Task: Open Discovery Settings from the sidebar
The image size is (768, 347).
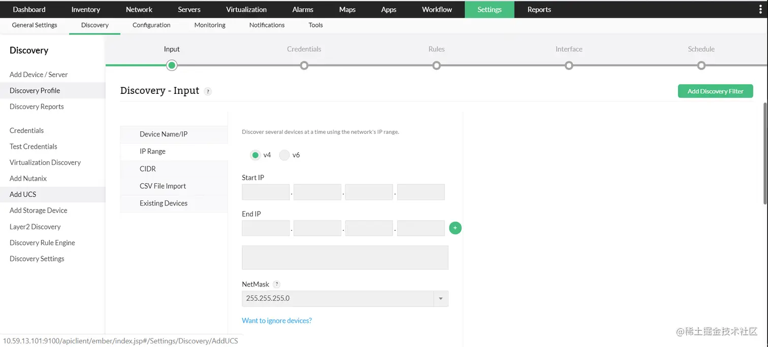Action: (x=37, y=258)
